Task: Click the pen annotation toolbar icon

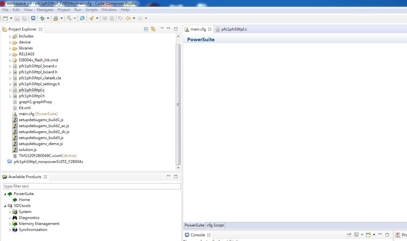Action: click(91, 18)
